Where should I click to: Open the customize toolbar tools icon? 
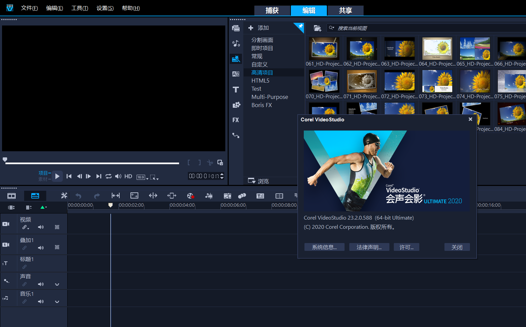click(x=64, y=195)
